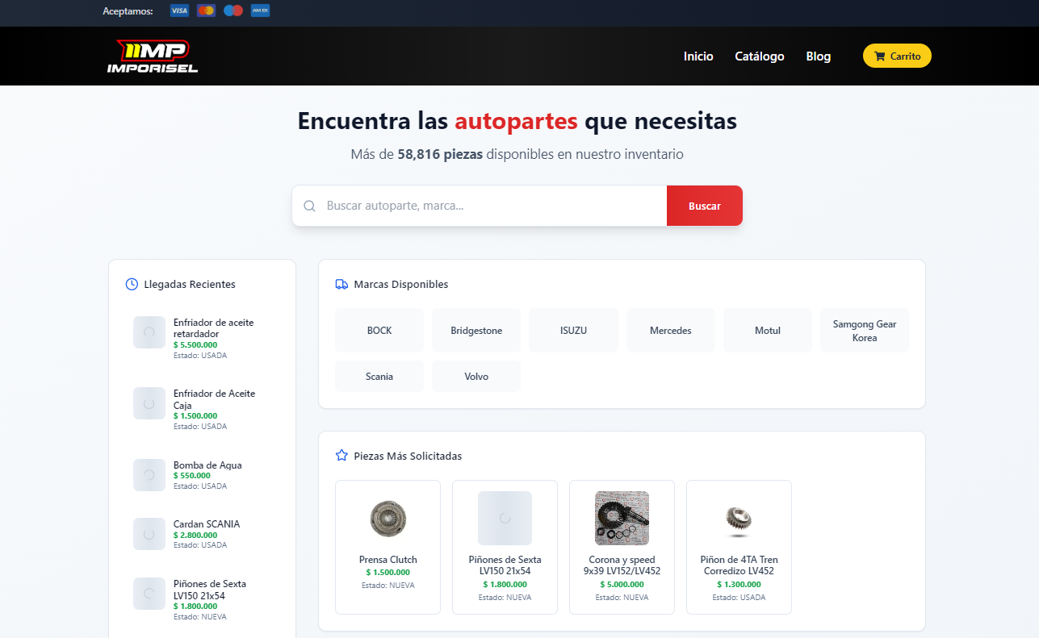Click the red Buscar button

[705, 206]
